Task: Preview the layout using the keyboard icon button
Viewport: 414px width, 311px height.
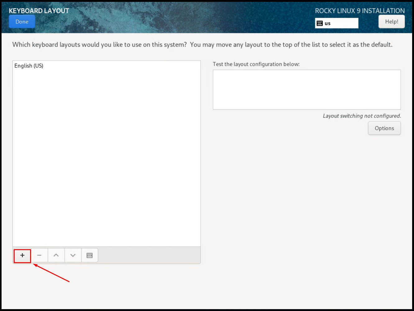Action: 90,255
